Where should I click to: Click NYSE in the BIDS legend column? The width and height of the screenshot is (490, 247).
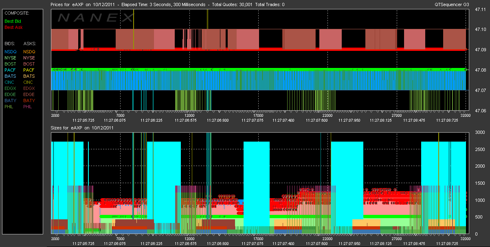tap(11, 58)
